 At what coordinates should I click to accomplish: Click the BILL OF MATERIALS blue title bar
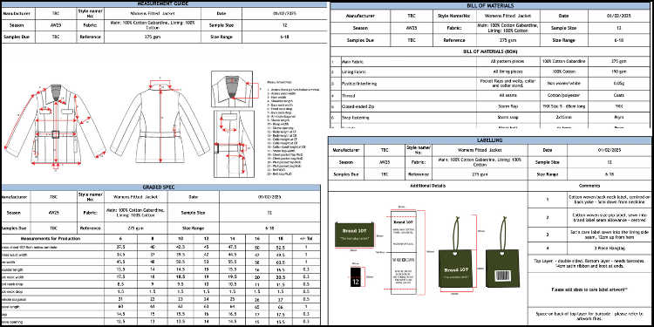[490, 6]
